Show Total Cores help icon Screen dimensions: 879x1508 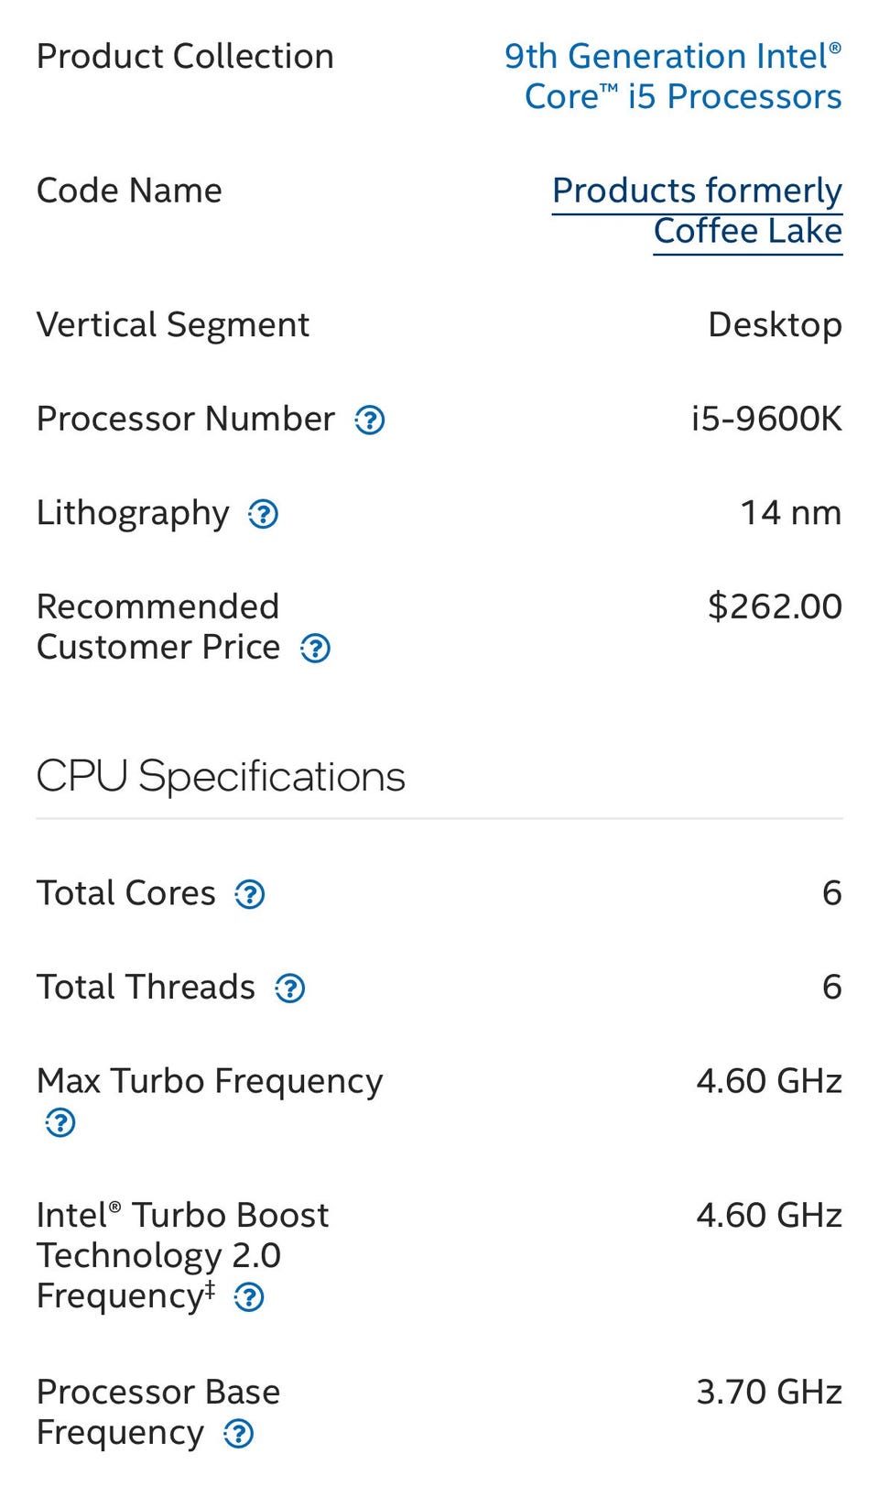[x=250, y=894]
